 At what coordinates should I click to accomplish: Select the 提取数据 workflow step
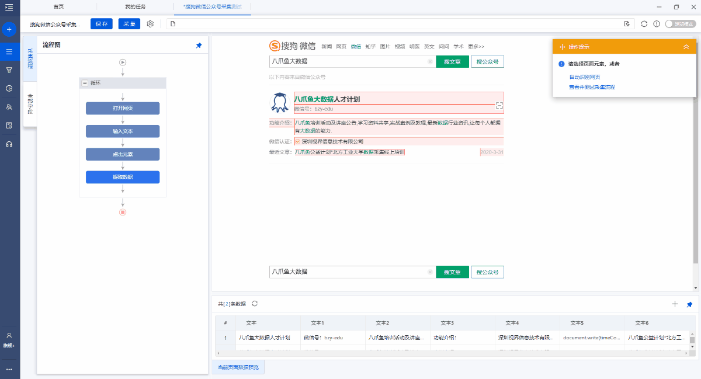[x=123, y=177]
